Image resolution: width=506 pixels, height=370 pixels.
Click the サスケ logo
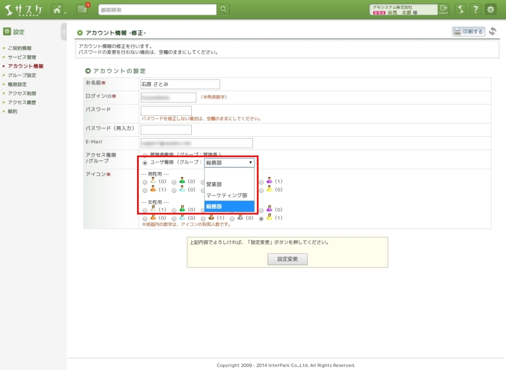pyautogui.click(x=24, y=10)
